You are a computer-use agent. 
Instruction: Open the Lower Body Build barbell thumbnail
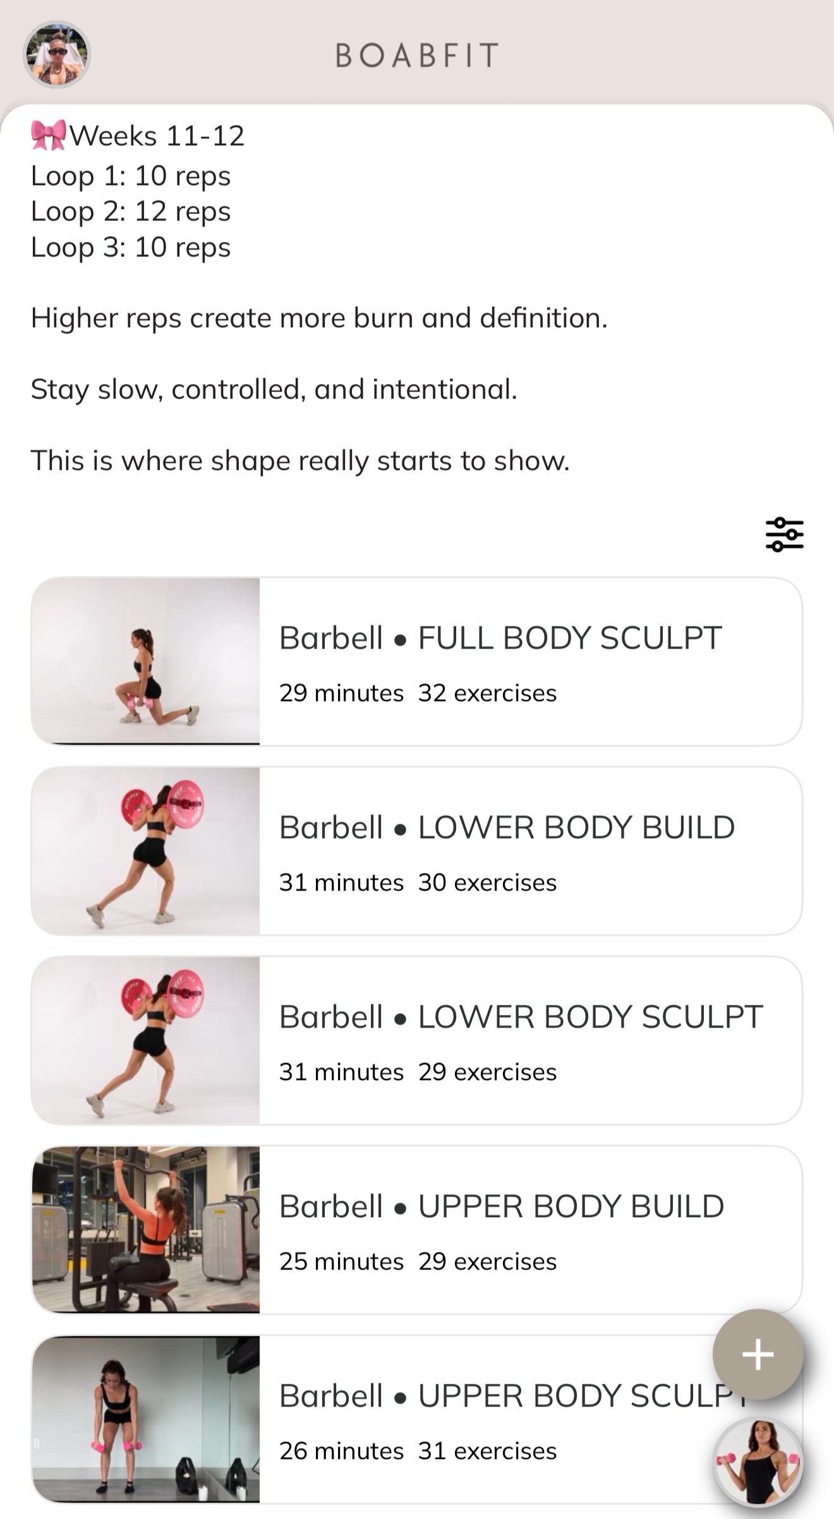(x=146, y=851)
